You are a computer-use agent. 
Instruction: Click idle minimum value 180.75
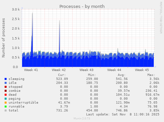[92, 83]
